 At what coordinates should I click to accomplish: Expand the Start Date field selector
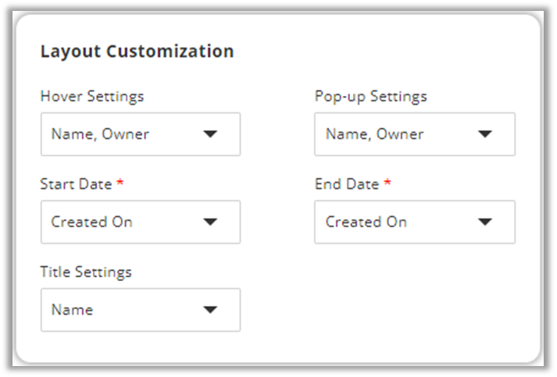point(141,222)
